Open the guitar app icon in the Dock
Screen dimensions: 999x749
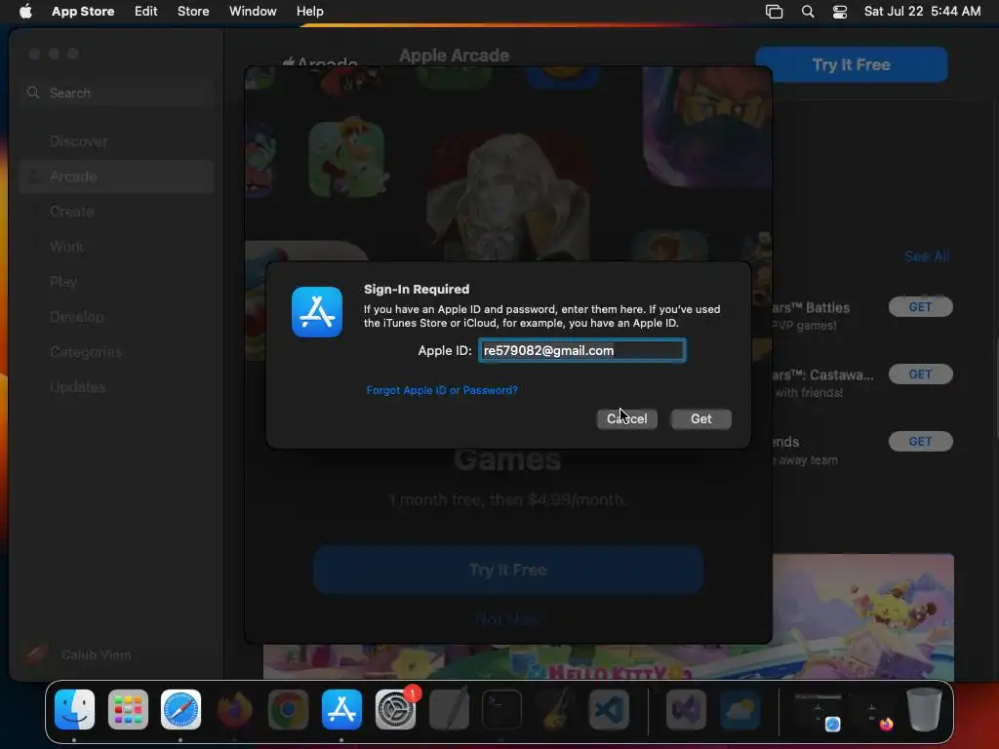[x=555, y=709]
